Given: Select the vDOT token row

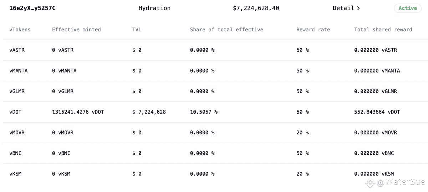Looking at the screenshot, I should [x=15, y=112].
